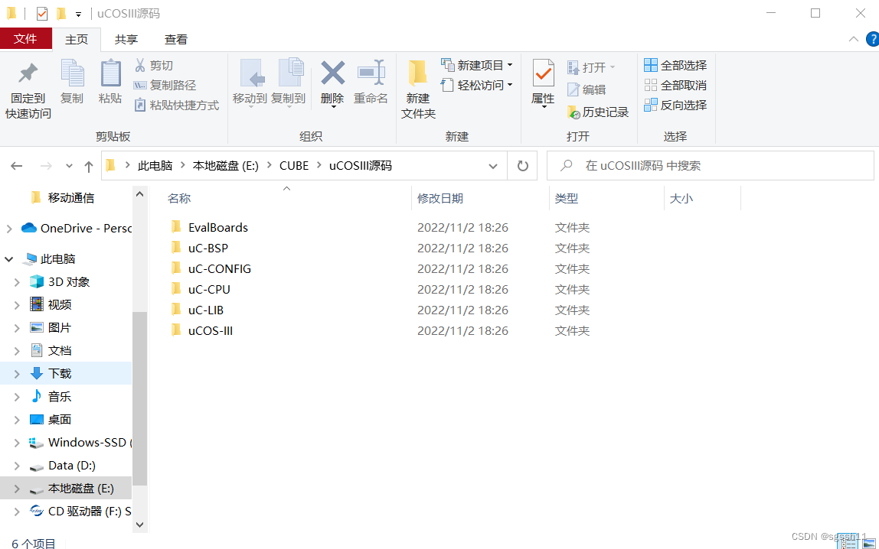
Task: Click Select None (全部取消)
Action: point(675,85)
